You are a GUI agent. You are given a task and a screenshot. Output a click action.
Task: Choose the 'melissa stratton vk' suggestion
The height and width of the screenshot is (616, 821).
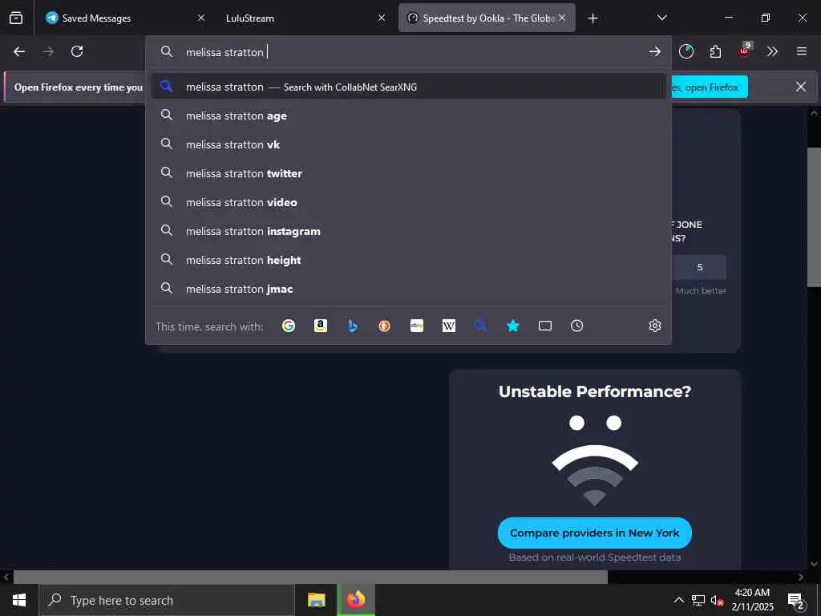(x=408, y=144)
